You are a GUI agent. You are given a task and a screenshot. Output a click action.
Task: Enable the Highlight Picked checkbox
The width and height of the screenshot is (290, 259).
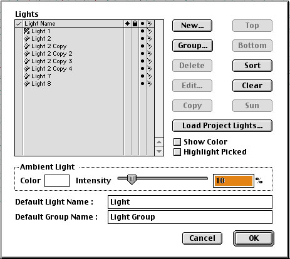tap(177, 152)
